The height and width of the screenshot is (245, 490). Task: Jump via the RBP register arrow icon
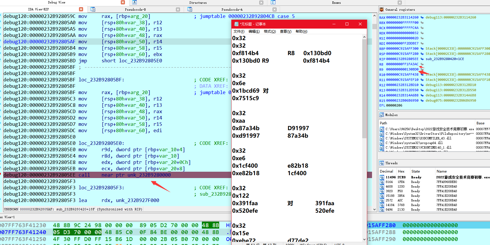click(422, 48)
